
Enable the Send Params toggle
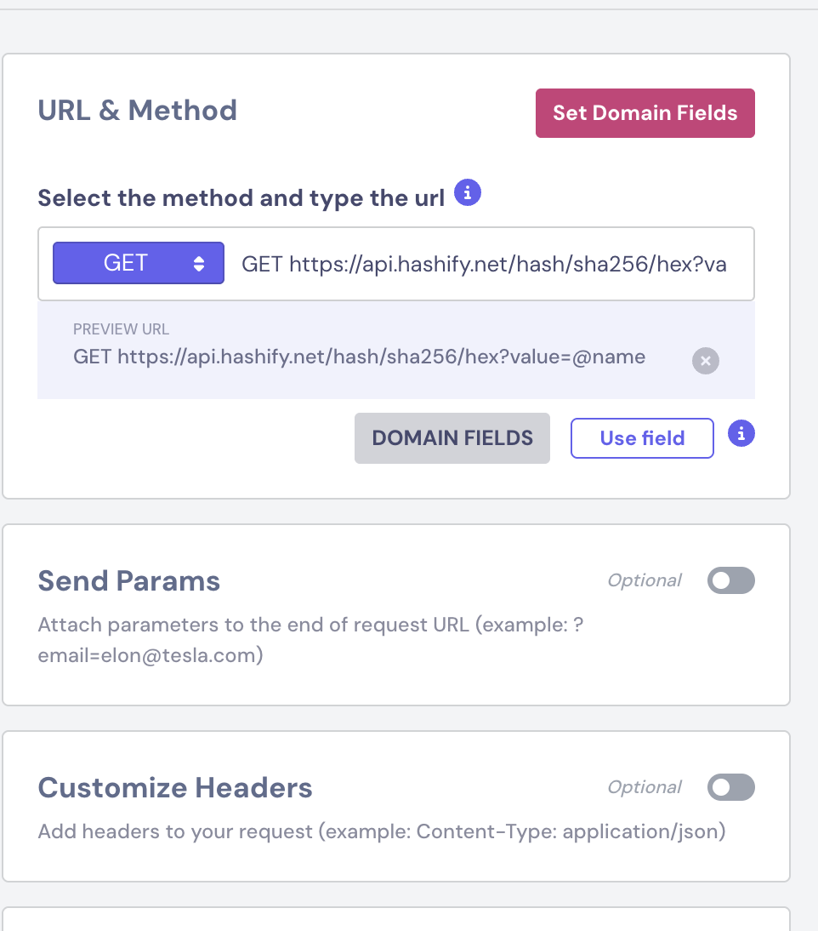coord(730,580)
